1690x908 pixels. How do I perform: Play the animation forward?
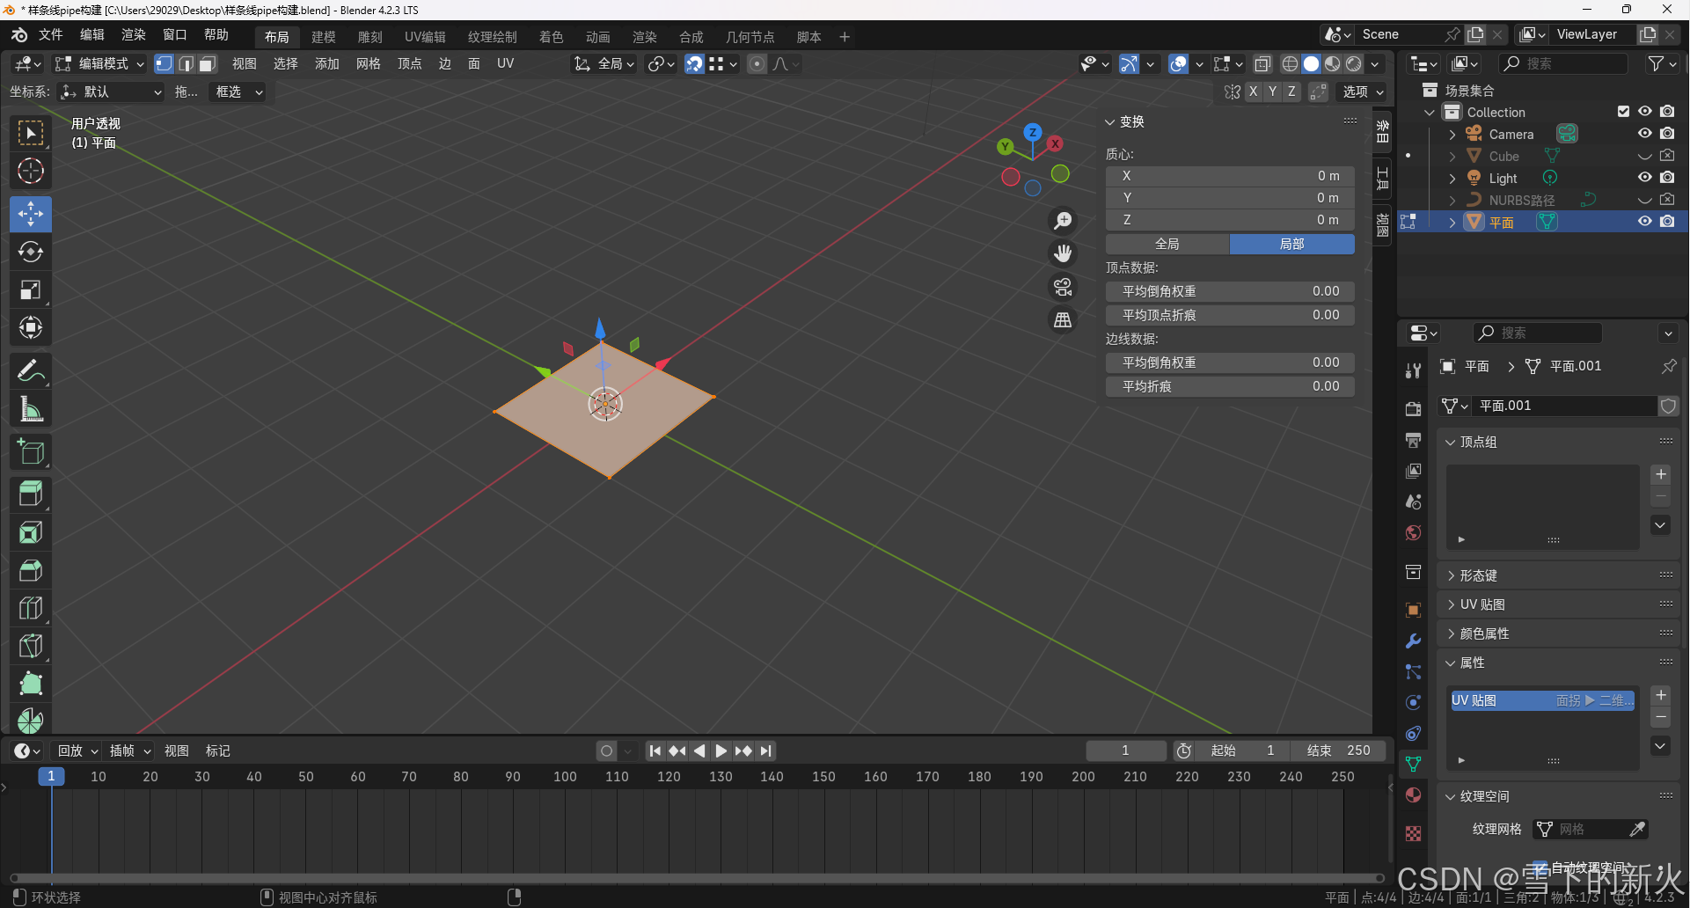[x=721, y=751]
